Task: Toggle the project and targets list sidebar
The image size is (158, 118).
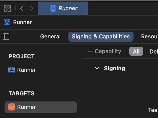Action: point(6,37)
